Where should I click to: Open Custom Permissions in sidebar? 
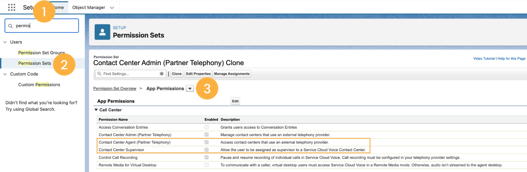coord(39,85)
